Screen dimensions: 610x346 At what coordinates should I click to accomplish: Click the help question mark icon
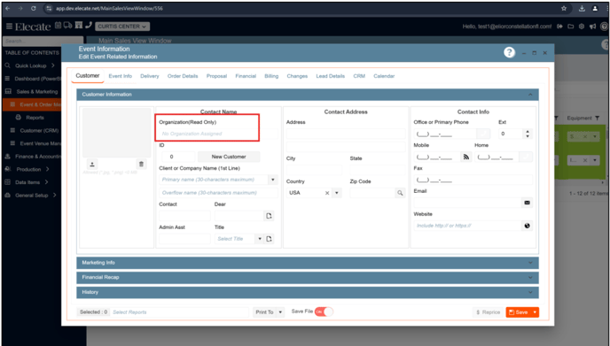pos(509,52)
